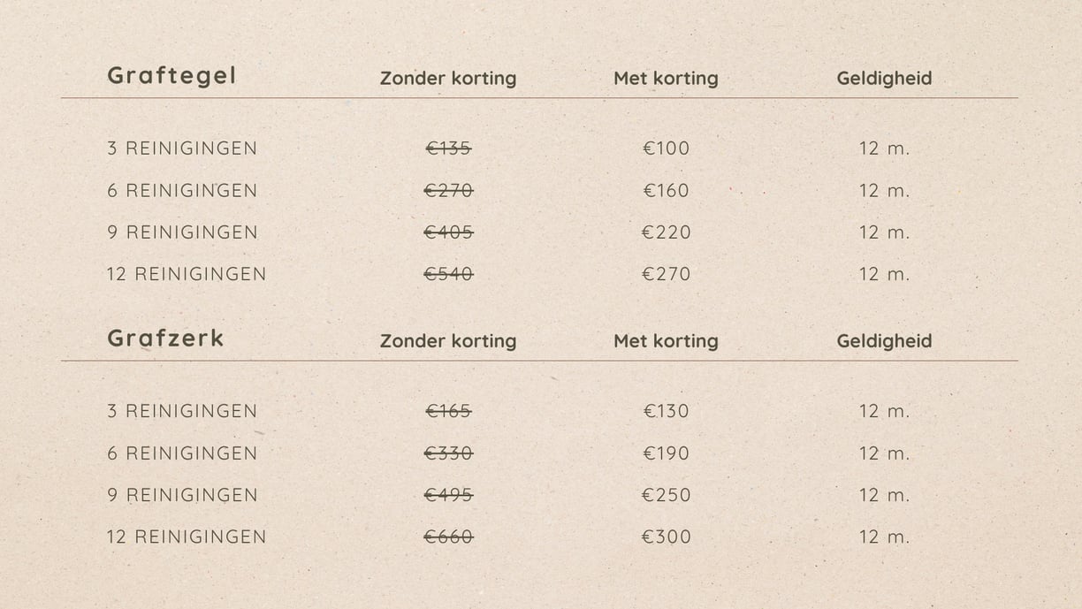Image resolution: width=1082 pixels, height=609 pixels.
Task: Click the struck-through price €330
Action: [x=448, y=453]
